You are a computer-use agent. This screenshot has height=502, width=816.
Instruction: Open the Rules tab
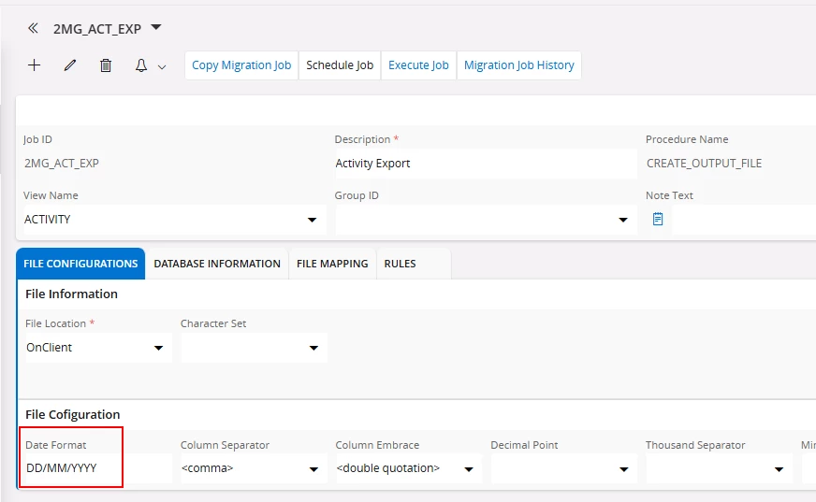click(400, 264)
